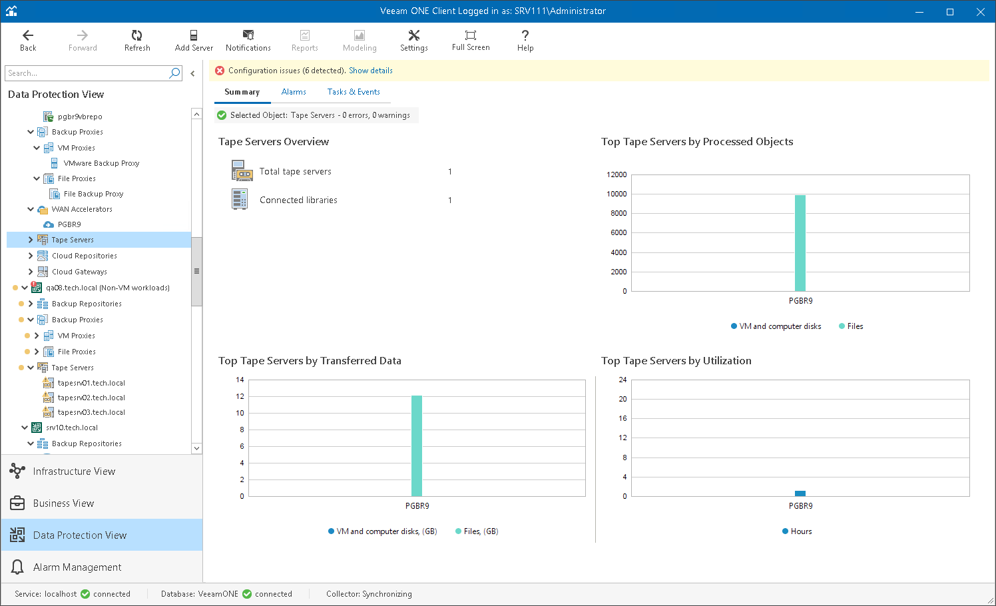Image resolution: width=996 pixels, height=606 pixels.
Task: Click the Connected libraries icon
Action: tap(240, 199)
